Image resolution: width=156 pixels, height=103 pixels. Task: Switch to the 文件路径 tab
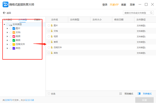(x=8, y=20)
